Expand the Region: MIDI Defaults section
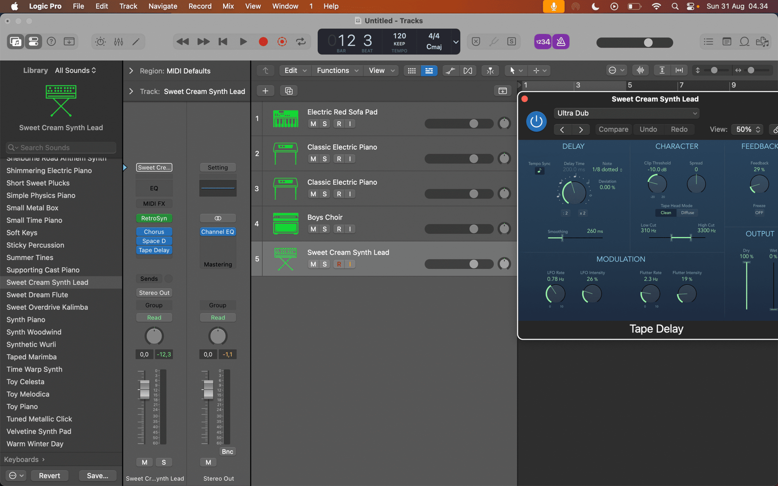Image resolution: width=778 pixels, height=486 pixels. click(x=130, y=70)
